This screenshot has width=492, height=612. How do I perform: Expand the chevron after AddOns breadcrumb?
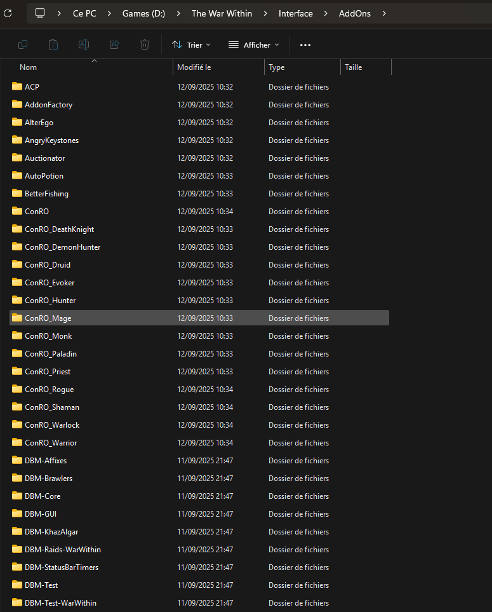[384, 13]
